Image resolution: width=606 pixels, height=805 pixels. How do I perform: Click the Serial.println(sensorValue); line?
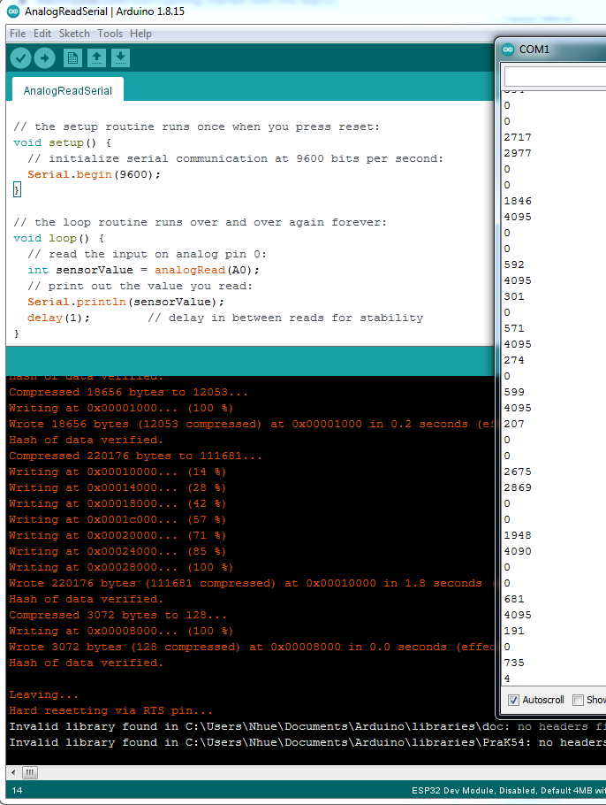125,302
